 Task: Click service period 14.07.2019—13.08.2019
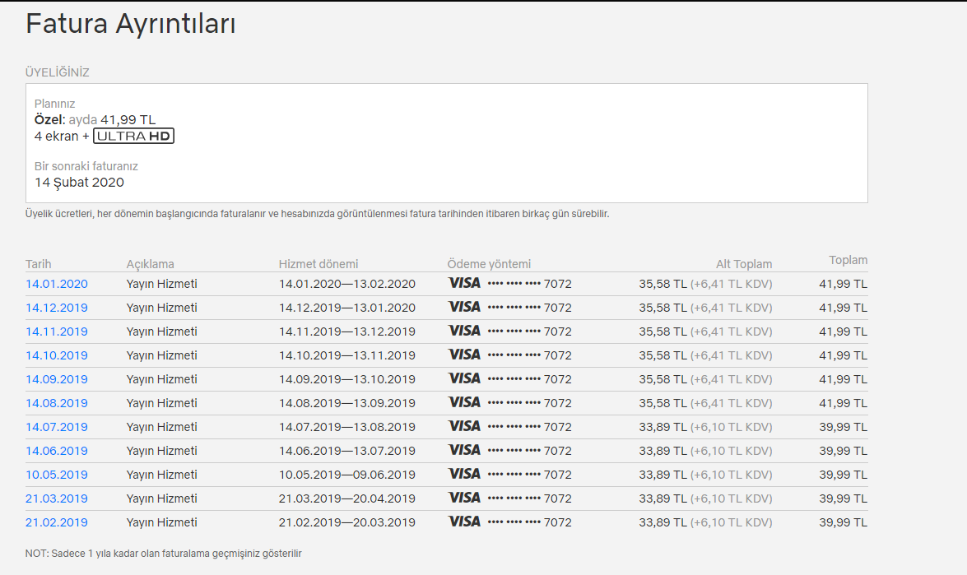346,427
